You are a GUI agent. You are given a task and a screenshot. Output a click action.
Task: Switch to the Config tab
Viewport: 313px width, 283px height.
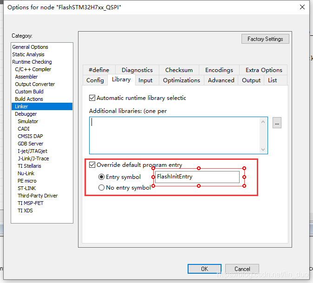click(x=95, y=80)
